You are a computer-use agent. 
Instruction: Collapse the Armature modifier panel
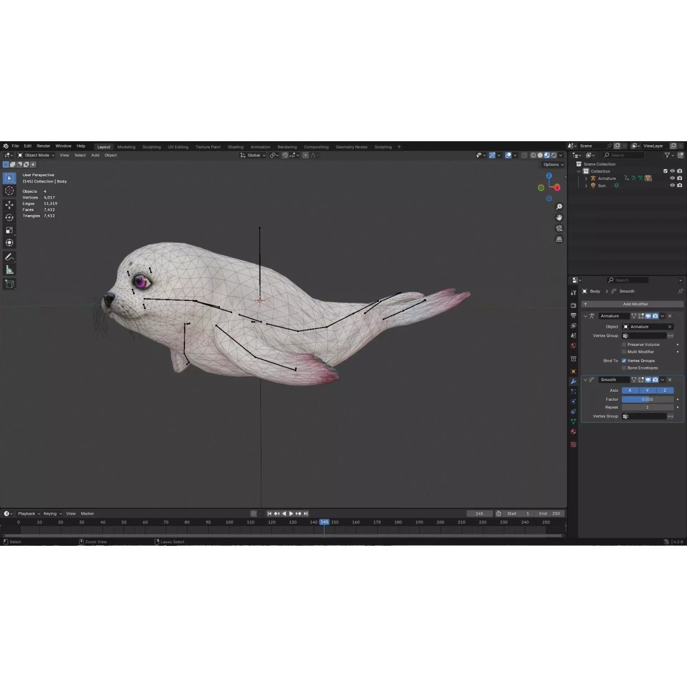point(585,316)
